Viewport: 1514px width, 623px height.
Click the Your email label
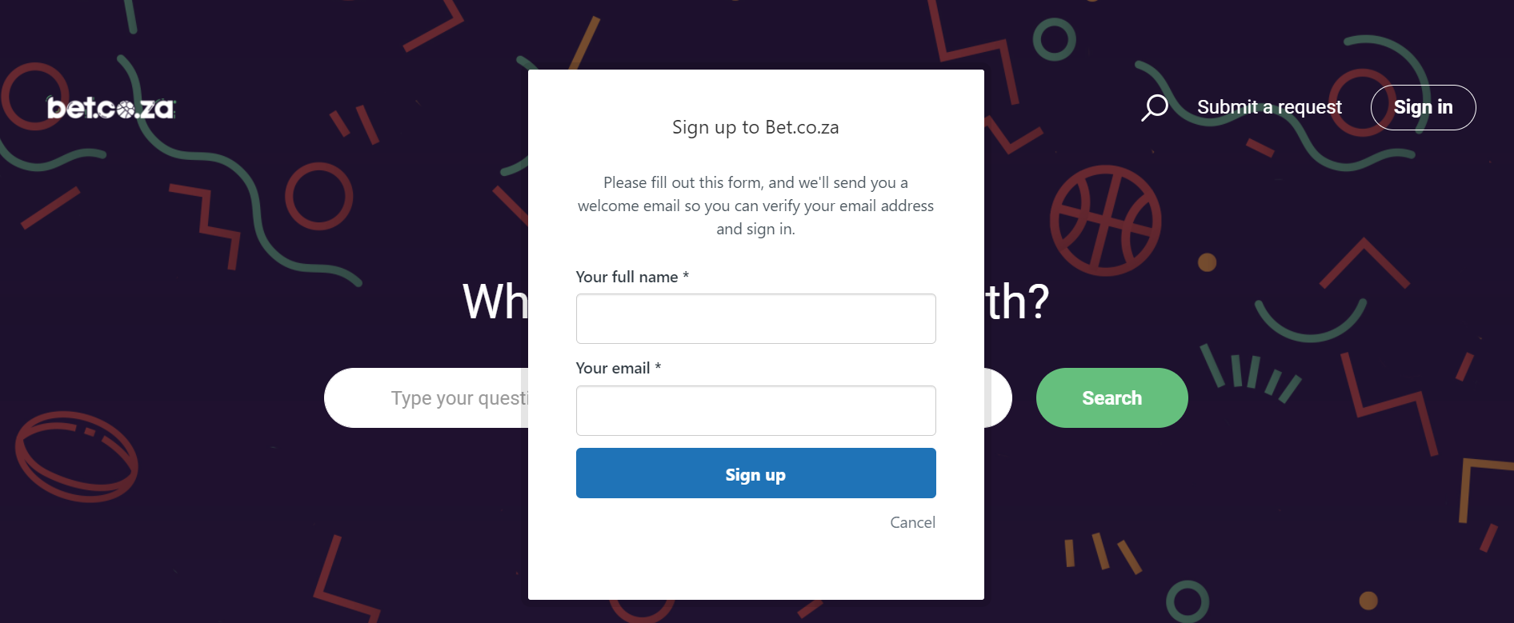[613, 368]
